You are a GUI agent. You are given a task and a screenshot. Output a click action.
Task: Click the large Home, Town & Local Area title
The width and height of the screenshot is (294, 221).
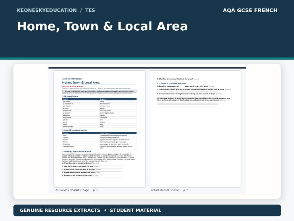click(x=102, y=26)
